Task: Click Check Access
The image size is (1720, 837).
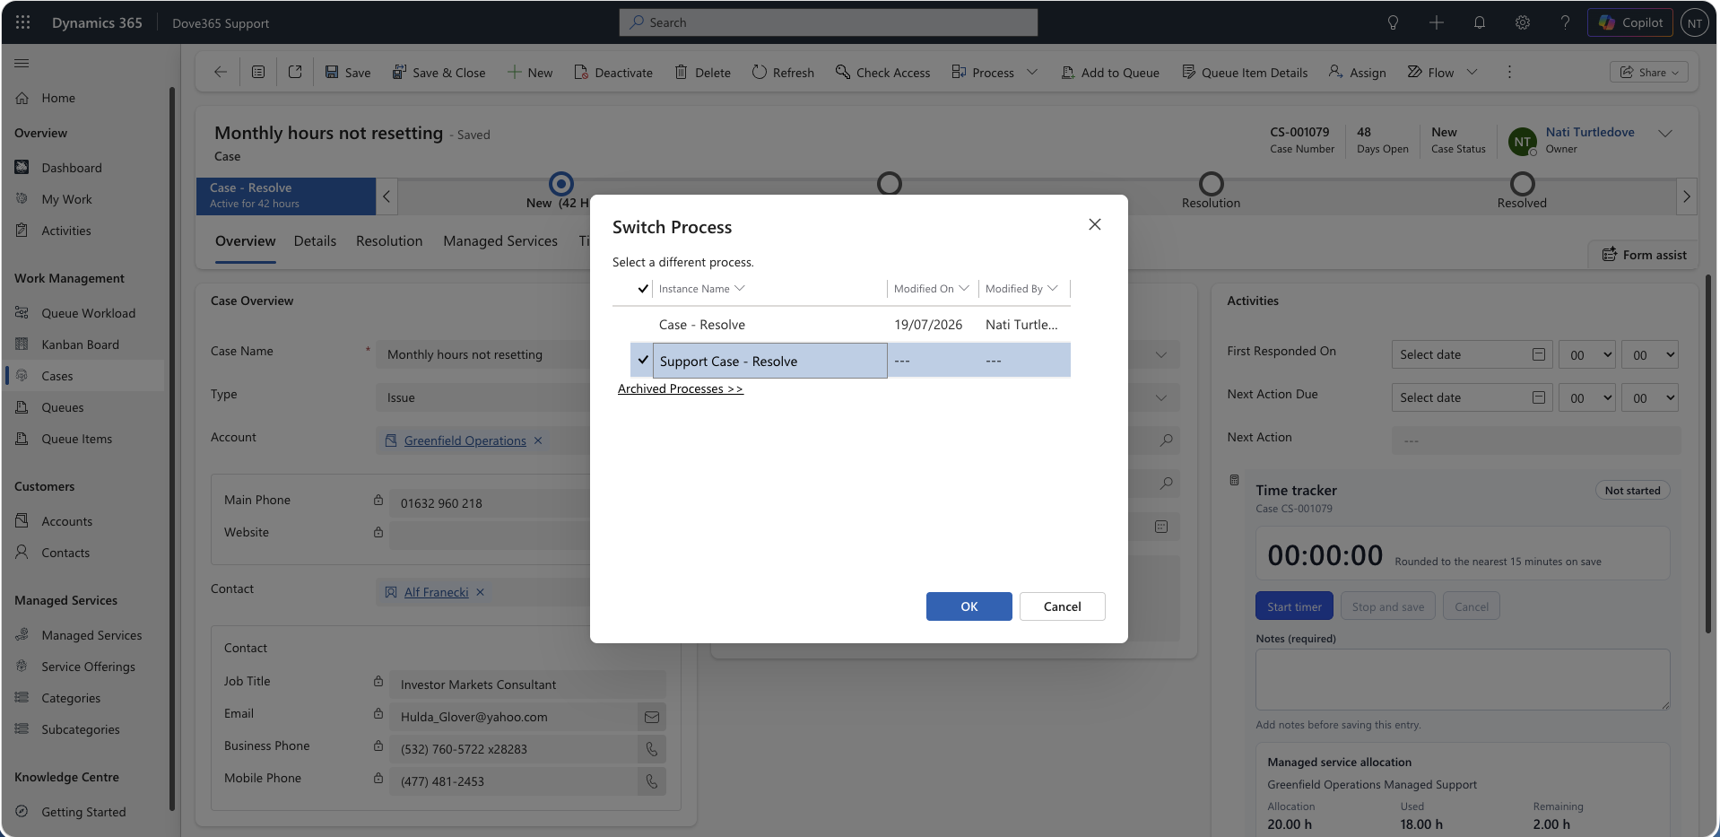Action: click(x=882, y=73)
